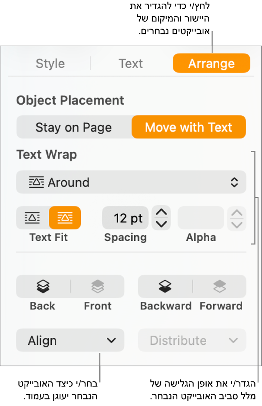Click the 12 pt Spacing field
This screenshot has width=262, height=406.
[126, 218]
